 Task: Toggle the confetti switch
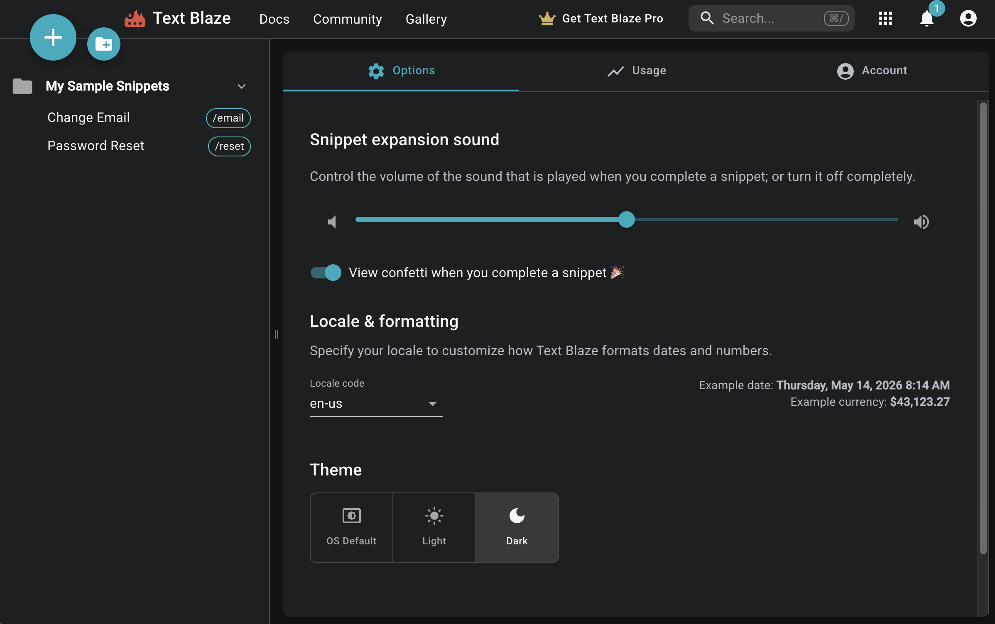(x=326, y=273)
